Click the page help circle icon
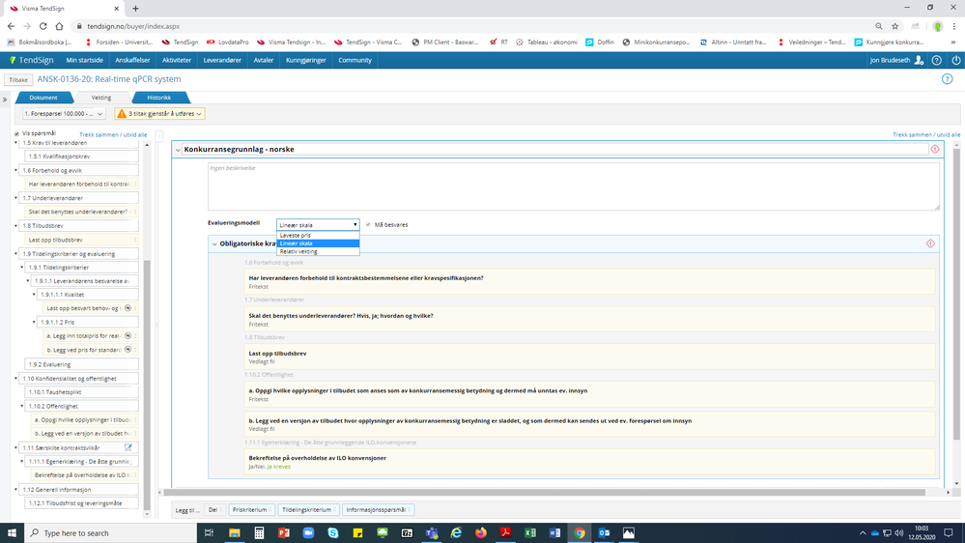This screenshot has width=965, height=543. coord(948,79)
